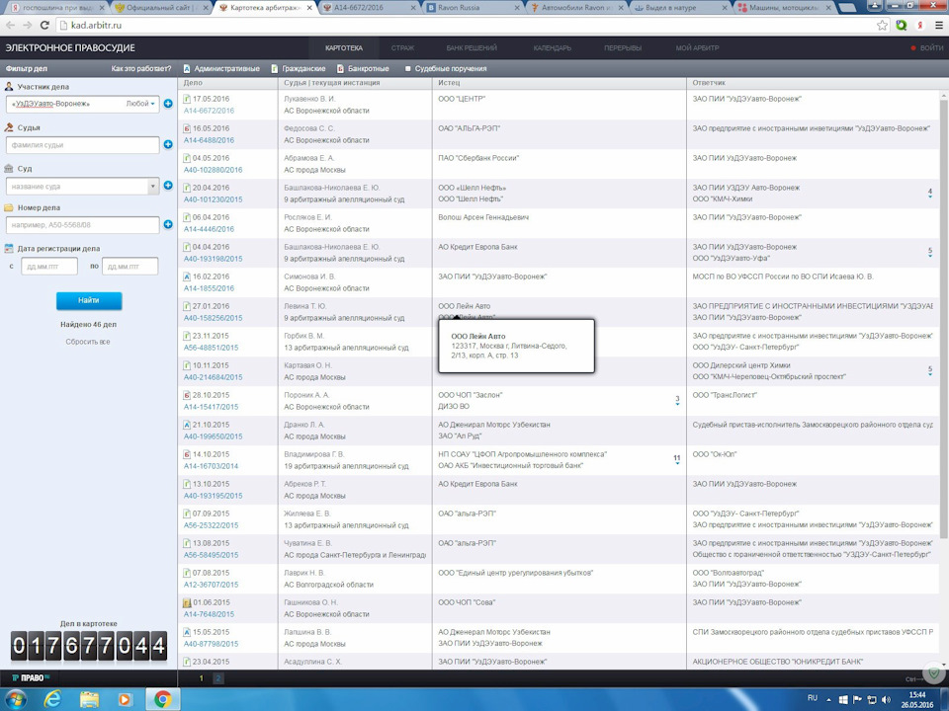Click the Chrome icon in the taskbar
The image size is (949, 711).
coord(162,699)
